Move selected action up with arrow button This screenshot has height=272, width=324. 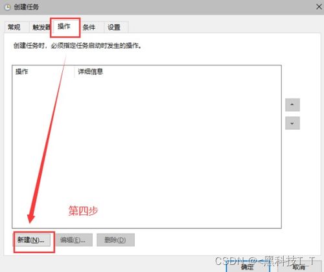point(292,105)
